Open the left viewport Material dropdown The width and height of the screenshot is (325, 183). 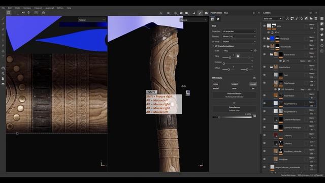click(92, 20)
